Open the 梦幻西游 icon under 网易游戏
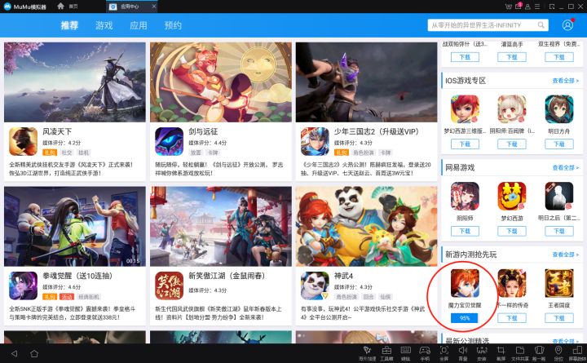The image size is (587, 363). click(x=512, y=197)
